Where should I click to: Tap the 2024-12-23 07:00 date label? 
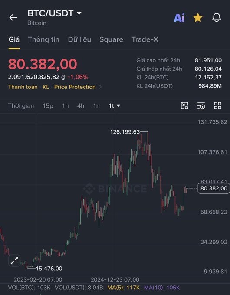pos(115,279)
